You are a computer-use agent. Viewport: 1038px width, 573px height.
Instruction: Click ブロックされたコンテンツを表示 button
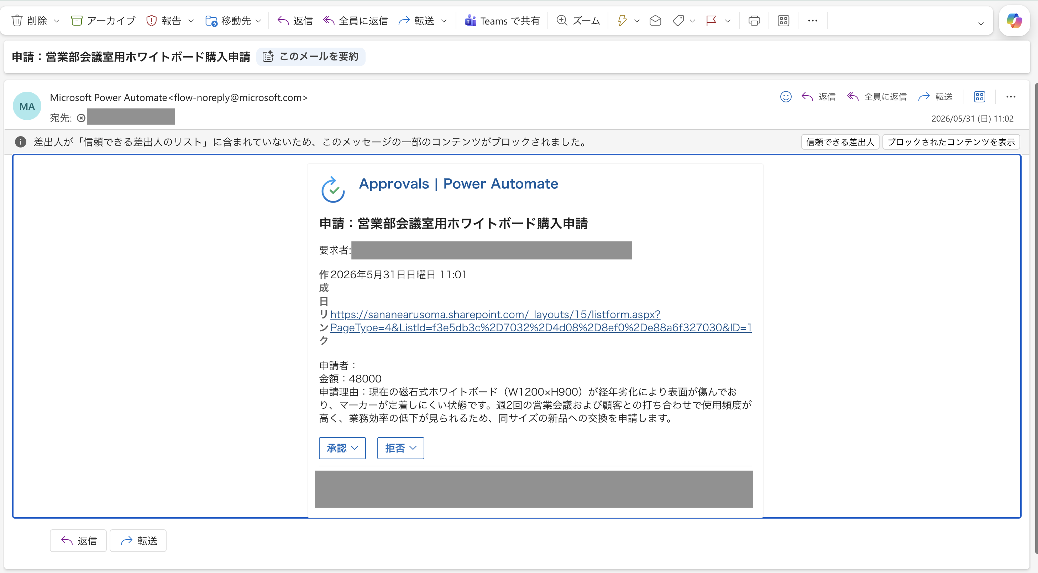pyautogui.click(x=951, y=142)
